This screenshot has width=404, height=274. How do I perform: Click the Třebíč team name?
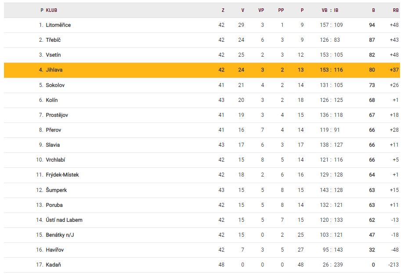53,40
